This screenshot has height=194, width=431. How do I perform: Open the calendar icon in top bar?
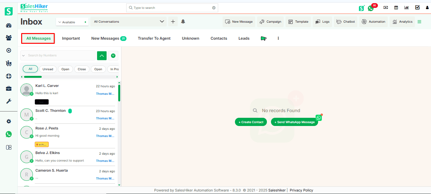click(x=396, y=8)
